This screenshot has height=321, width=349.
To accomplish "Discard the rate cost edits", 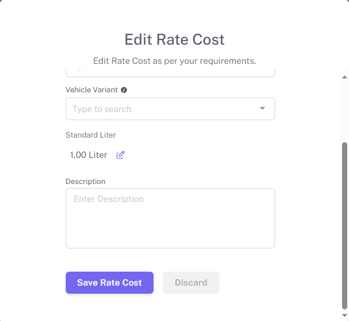I will pyautogui.click(x=191, y=283).
